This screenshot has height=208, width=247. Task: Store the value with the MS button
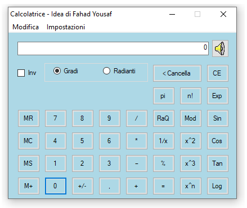pyautogui.click(x=29, y=163)
